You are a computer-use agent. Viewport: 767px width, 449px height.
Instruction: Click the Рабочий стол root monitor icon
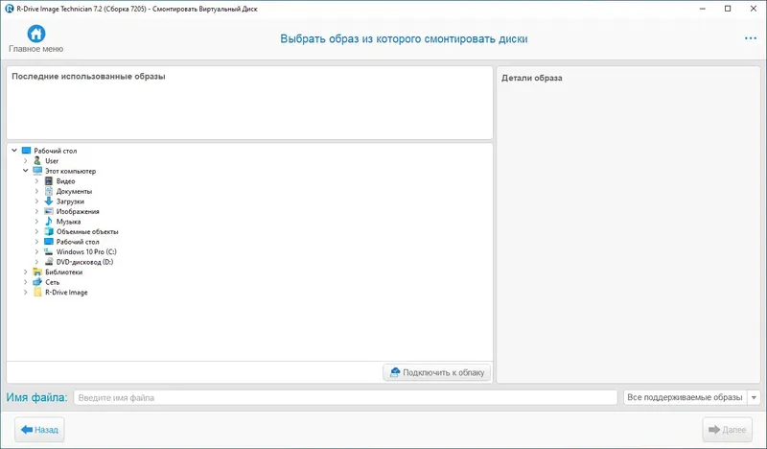tap(27, 151)
